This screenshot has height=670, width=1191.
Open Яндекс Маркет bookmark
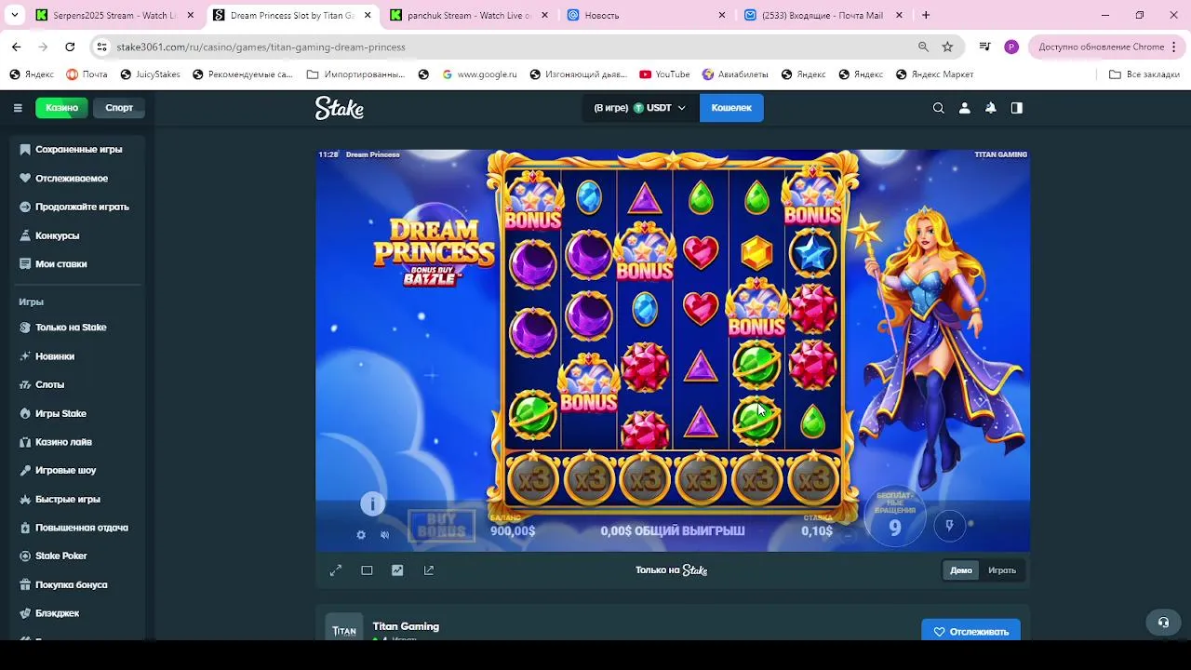pos(934,74)
